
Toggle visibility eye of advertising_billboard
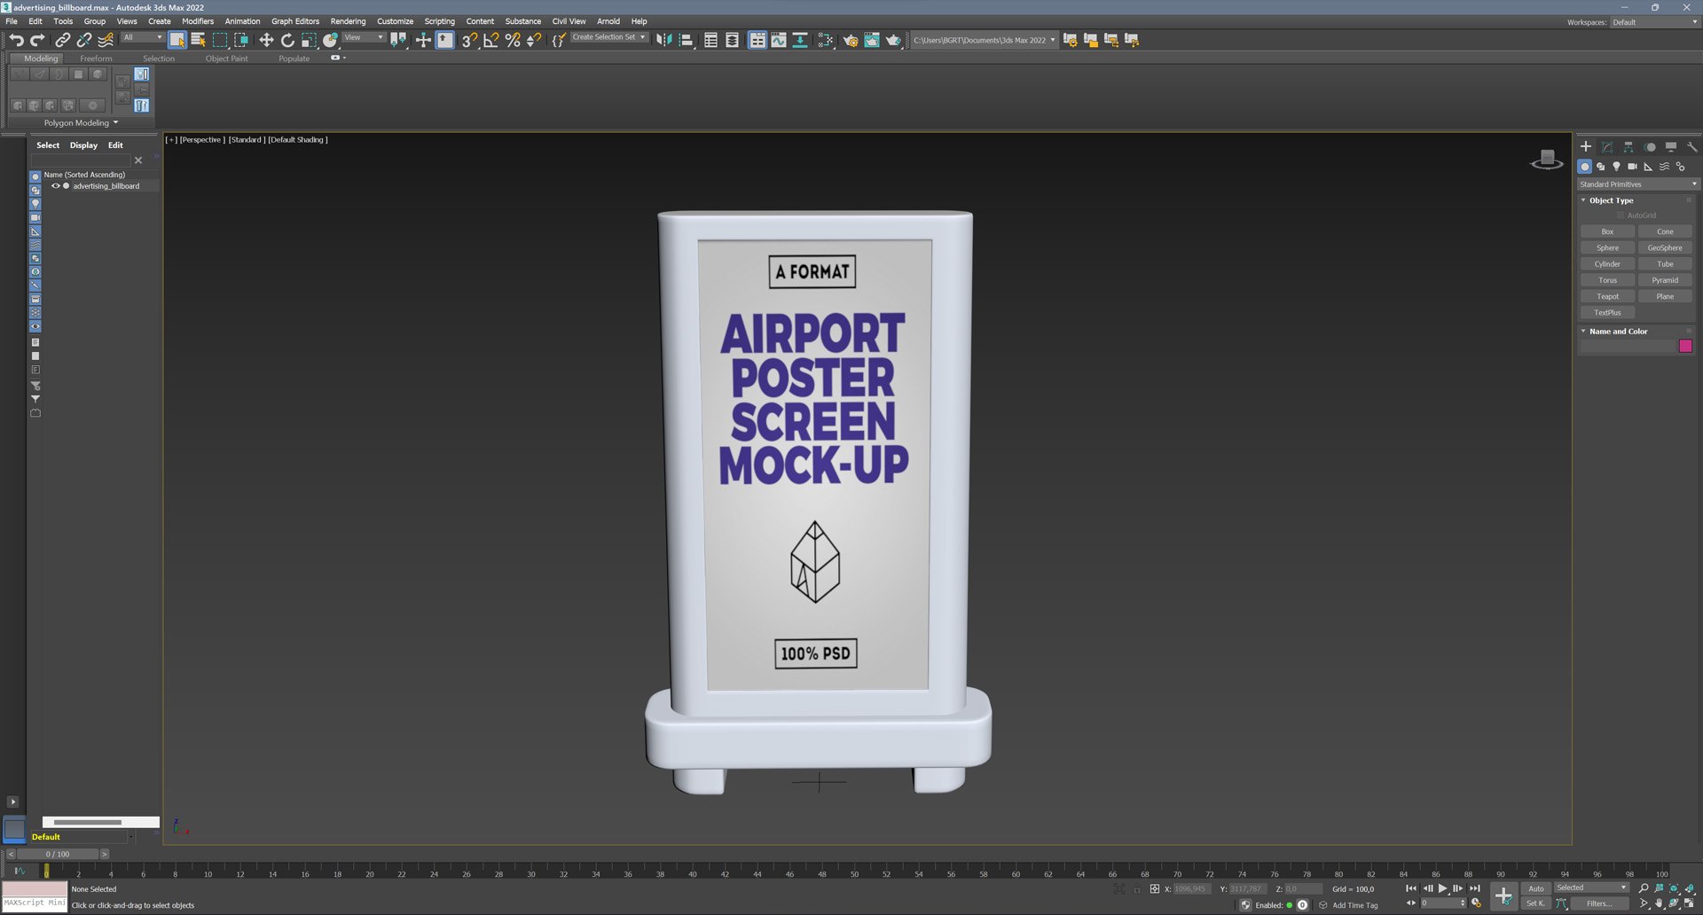coord(55,186)
